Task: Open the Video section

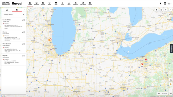Action: (56, 3)
